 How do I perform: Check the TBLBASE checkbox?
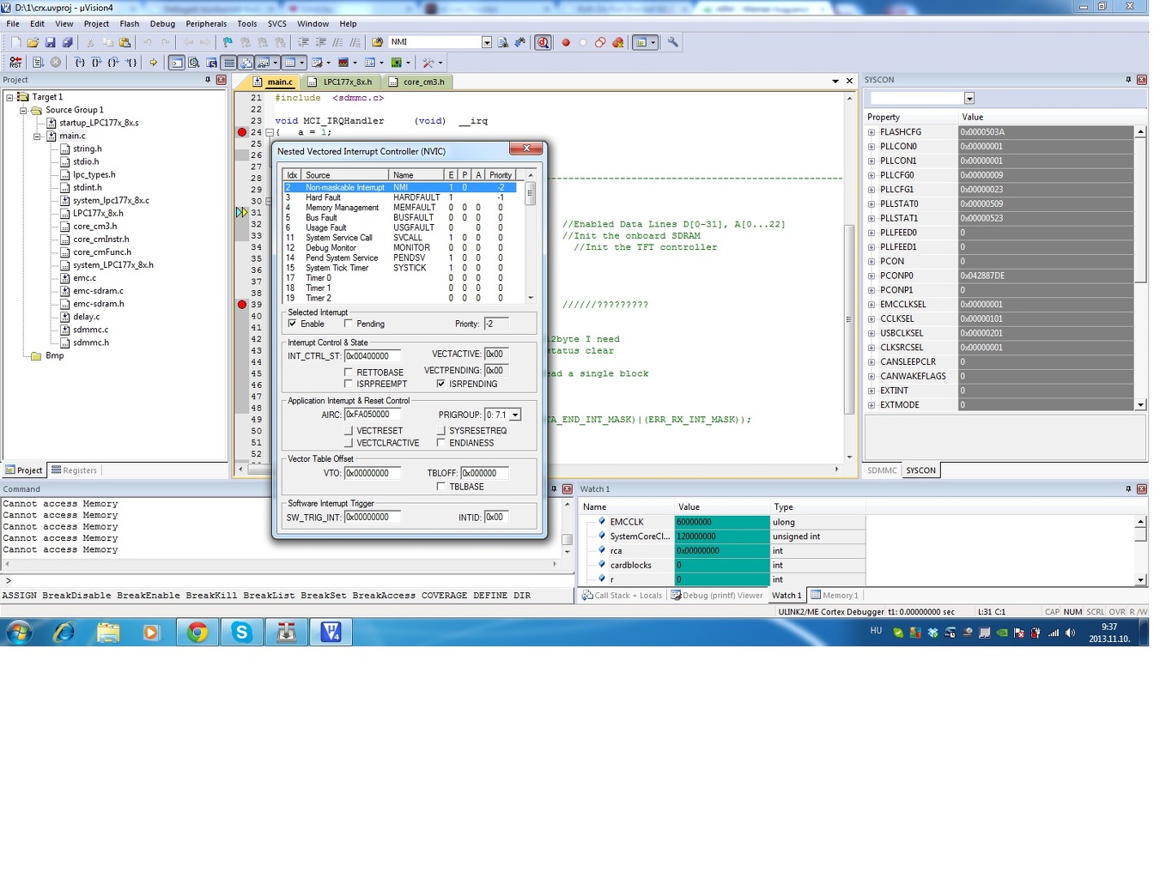point(440,487)
